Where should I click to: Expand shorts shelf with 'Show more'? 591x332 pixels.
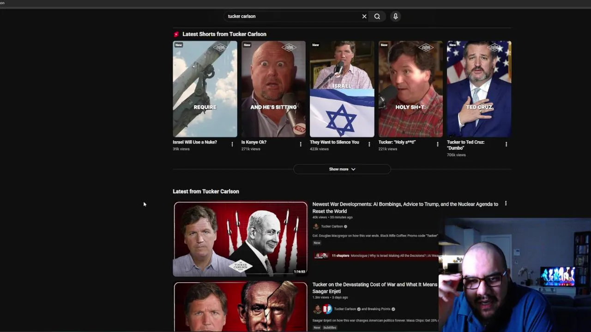342,169
